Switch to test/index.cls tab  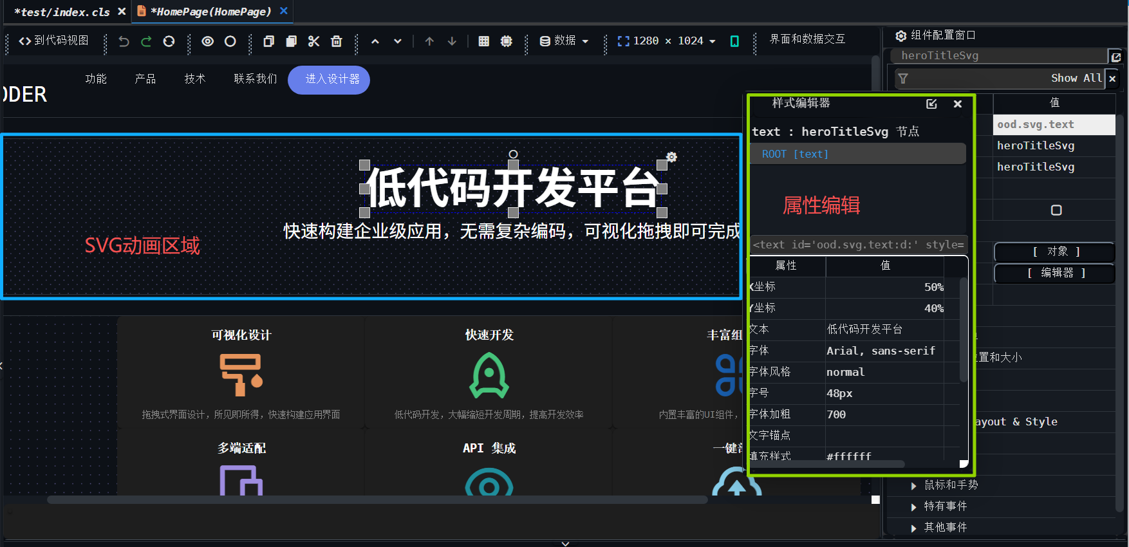(62, 12)
